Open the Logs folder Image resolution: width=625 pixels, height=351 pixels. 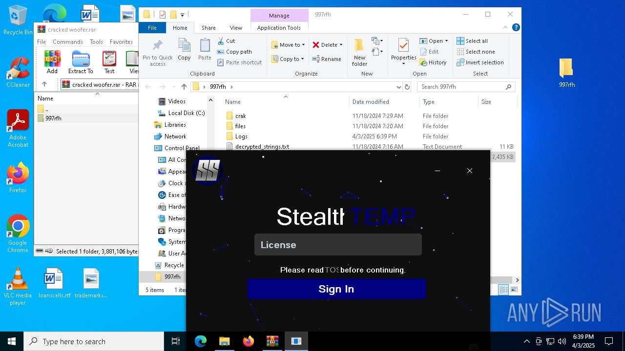241,136
